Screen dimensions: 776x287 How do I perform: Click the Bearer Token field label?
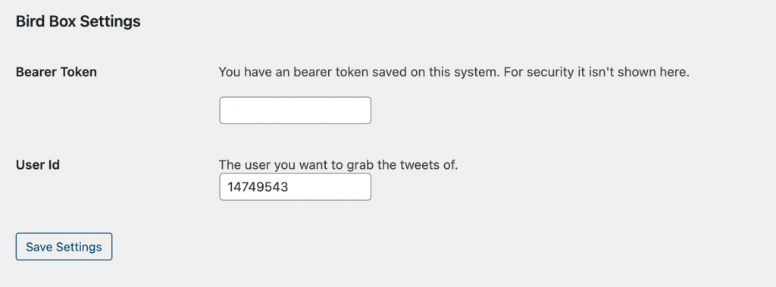click(56, 72)
